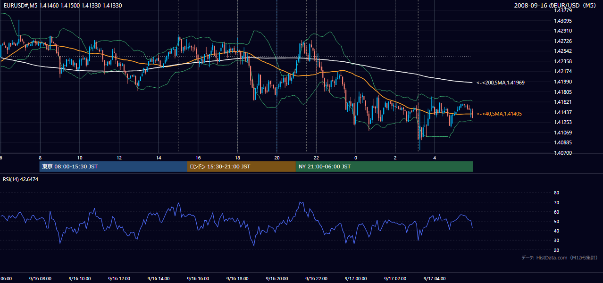Image resolution: width=603 pixels, height=283 pixels.
Task: Select the 40 SMA 1.41405 line label
Action: tap(499, 114)
